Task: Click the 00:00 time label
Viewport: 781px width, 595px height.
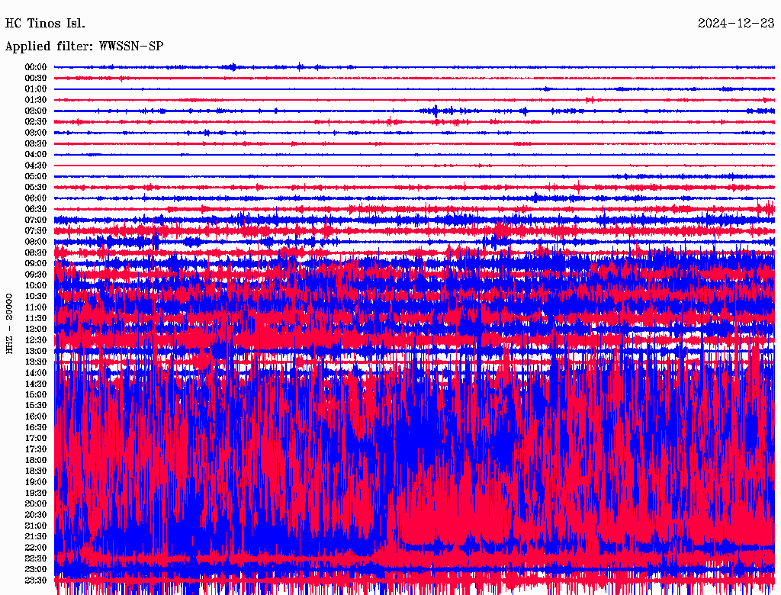Action: click(x=36, y=67)
